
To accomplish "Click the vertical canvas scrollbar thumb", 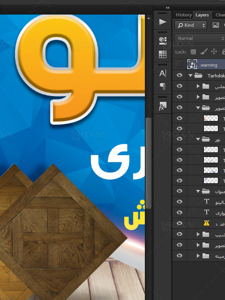I will coord(149,163).
